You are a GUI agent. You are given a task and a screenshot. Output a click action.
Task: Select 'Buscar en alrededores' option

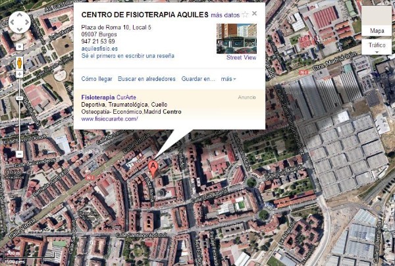(147, 79)
